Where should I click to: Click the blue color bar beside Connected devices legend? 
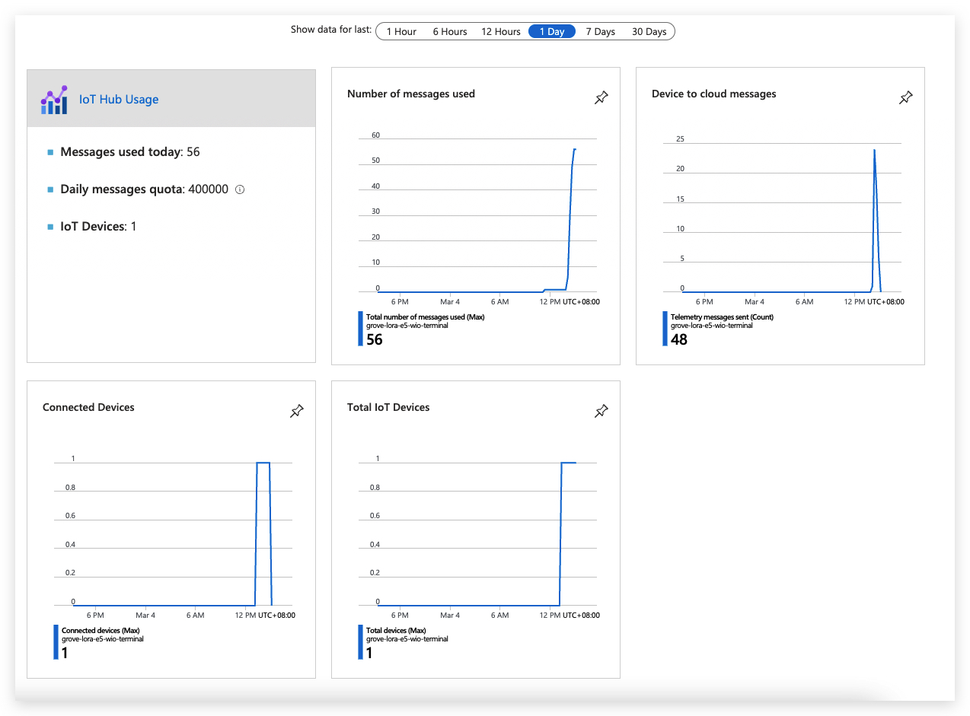pos(54,641)
